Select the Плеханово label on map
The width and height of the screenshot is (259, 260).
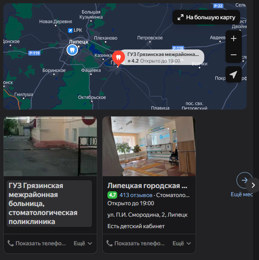(106, 38)
